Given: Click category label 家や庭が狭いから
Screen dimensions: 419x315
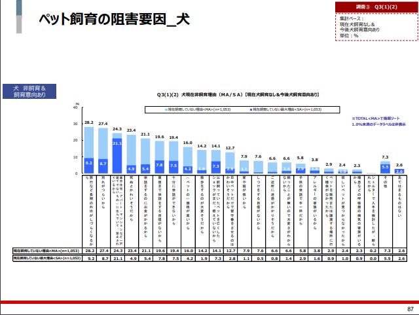Looking at the screenshot, I should point(244,193).
